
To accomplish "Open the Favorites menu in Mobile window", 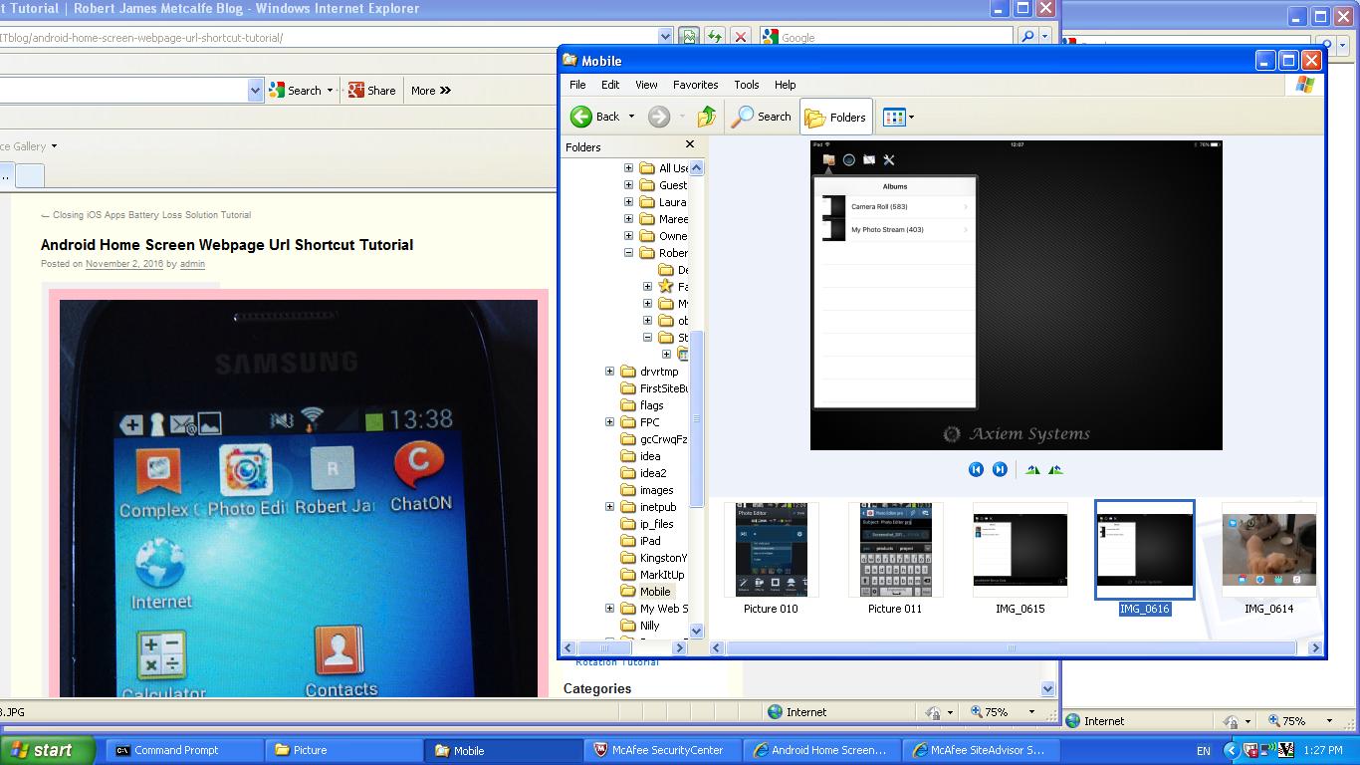I will pyautogui.click(x=695, y=85).
